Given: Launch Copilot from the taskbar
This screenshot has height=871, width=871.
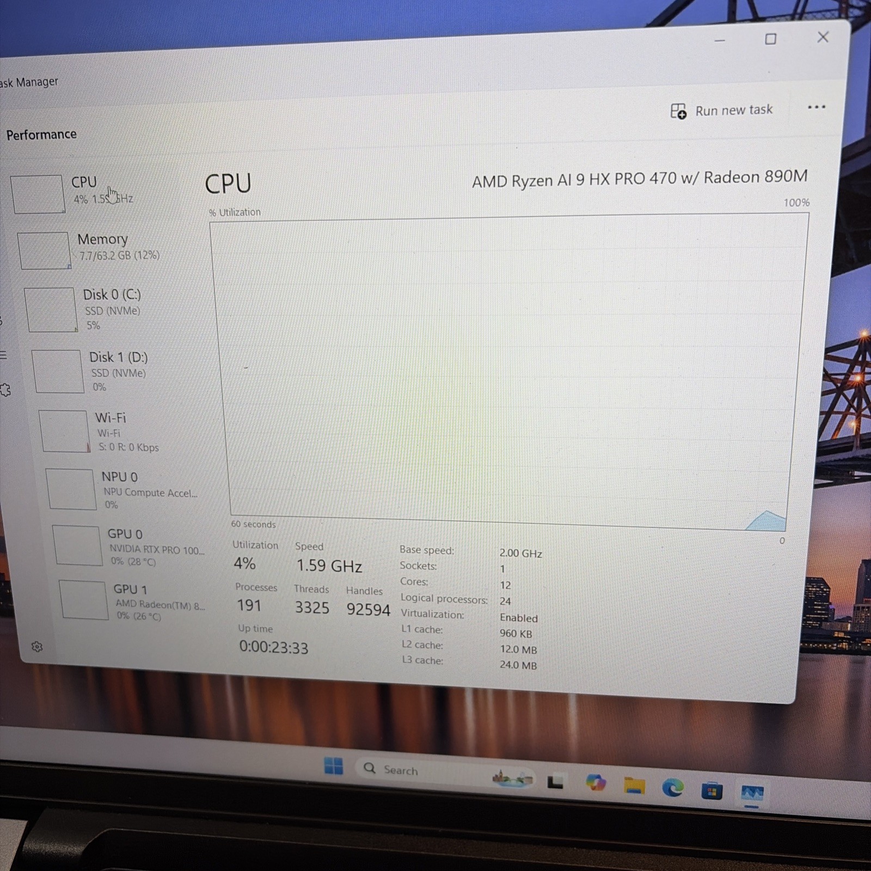Looking at the screenshot, I should click(596, 783).
